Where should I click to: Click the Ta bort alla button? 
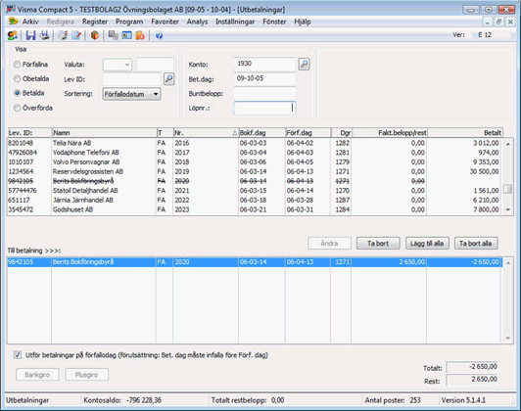click(x=476, y=244)
